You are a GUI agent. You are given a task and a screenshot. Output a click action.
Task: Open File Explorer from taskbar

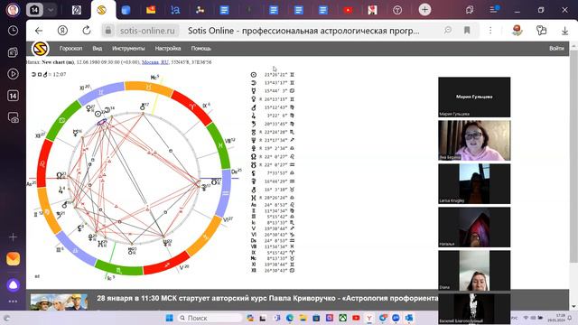pyautogui.click(x=303, y=318)
